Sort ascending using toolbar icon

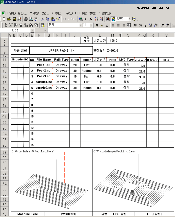96,19
